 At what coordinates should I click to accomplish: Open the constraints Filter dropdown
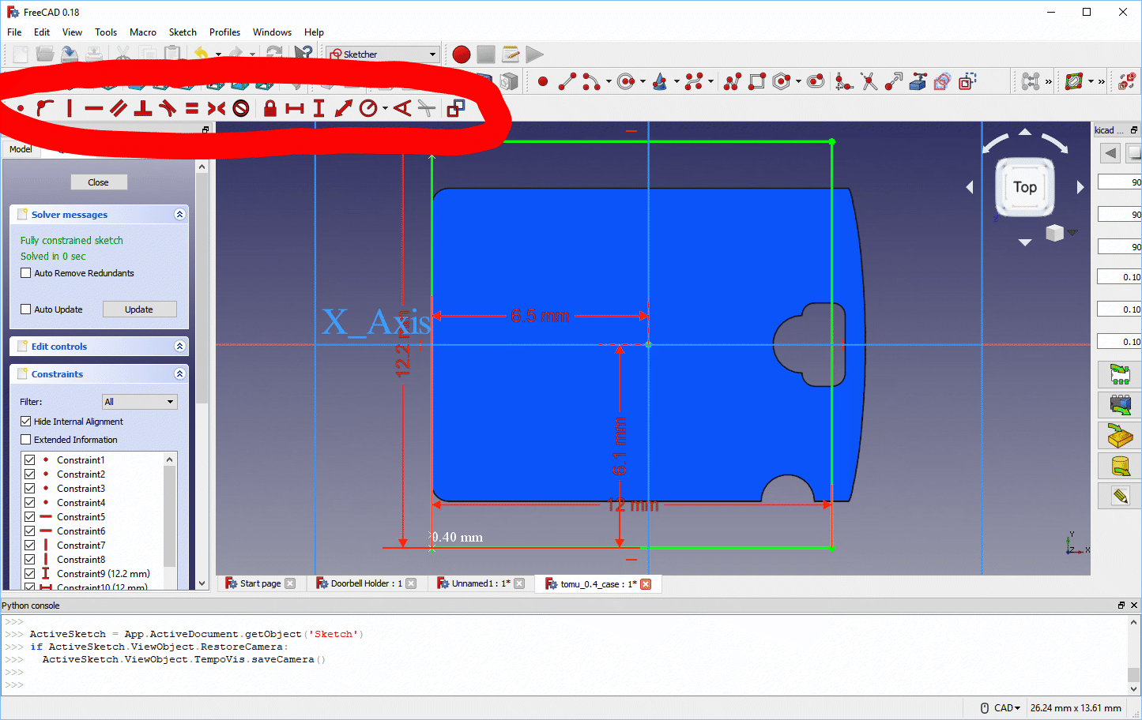[139, 402]
